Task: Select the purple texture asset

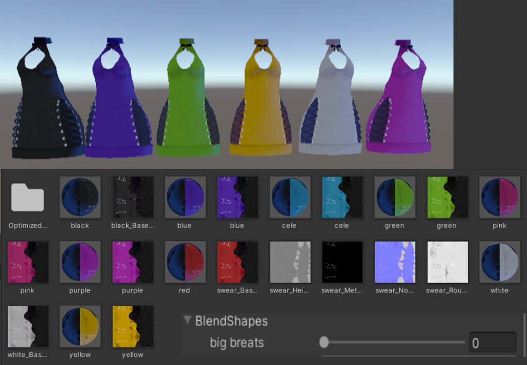Action: [x=132, y=262]
